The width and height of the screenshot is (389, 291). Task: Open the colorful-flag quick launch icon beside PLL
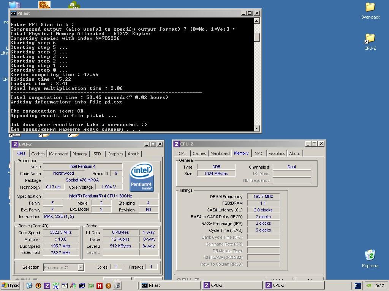click(73, 286)
